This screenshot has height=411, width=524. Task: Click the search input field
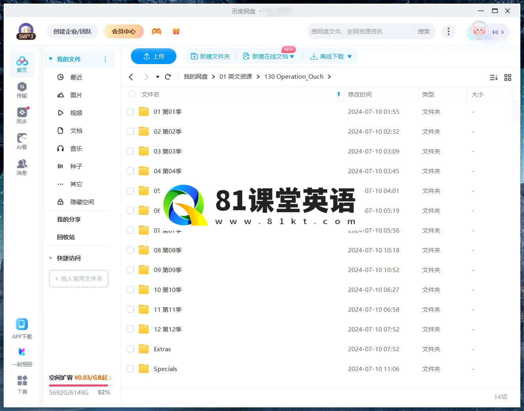(x=361, y=31)
